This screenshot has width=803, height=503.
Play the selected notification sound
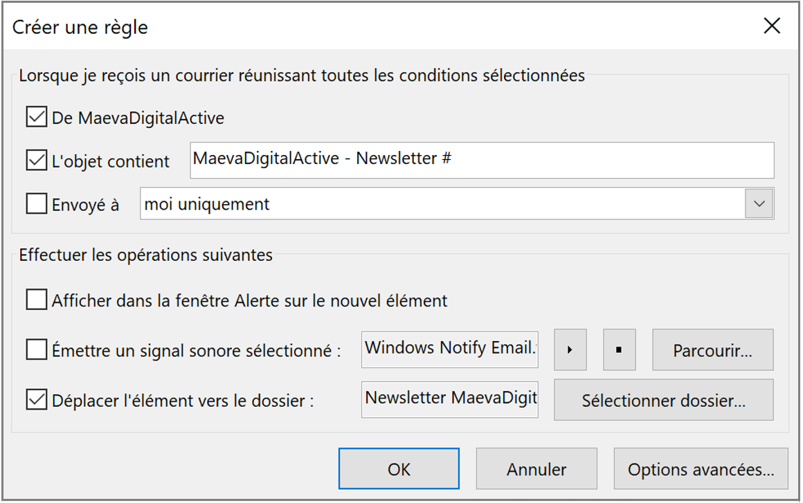click(570, 350)
